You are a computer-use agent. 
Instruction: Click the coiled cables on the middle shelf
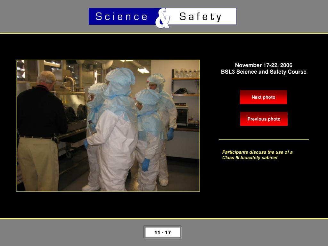tap(181, 91)
